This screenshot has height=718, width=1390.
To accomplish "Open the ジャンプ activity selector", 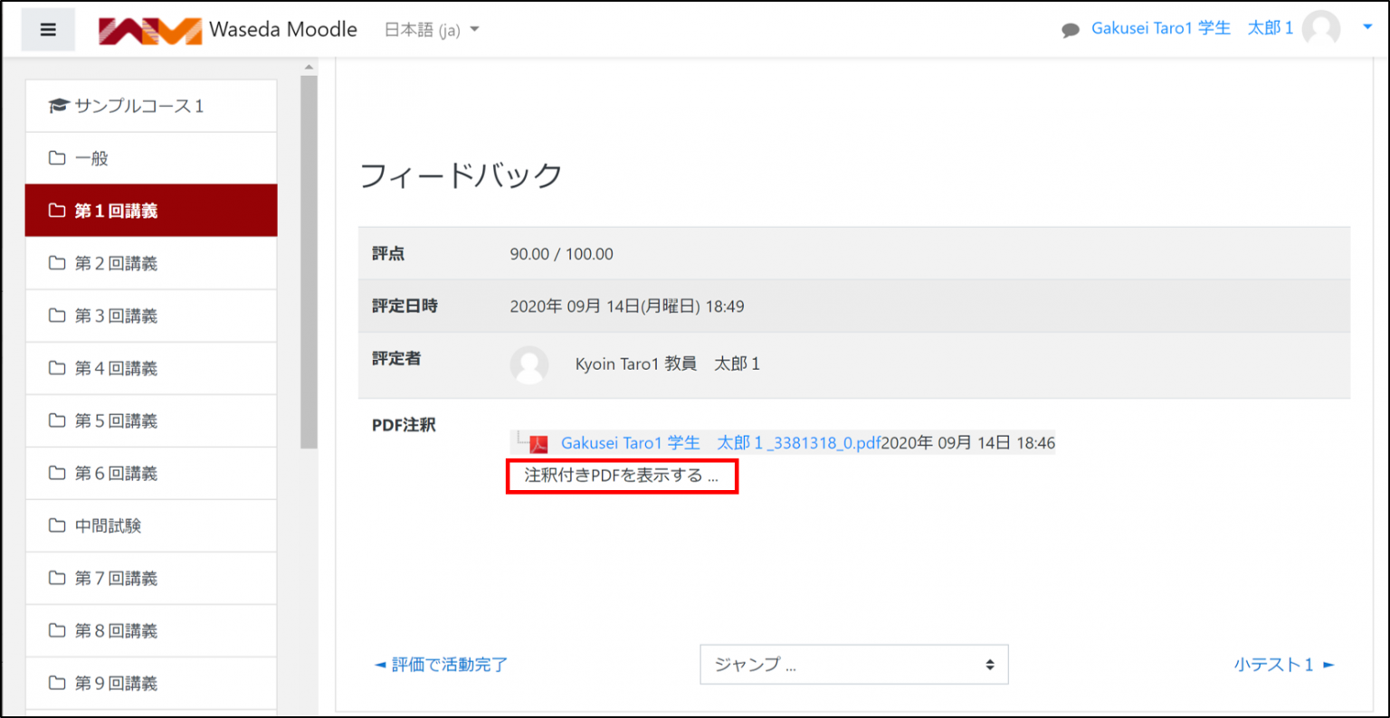I will coord(853,665).
